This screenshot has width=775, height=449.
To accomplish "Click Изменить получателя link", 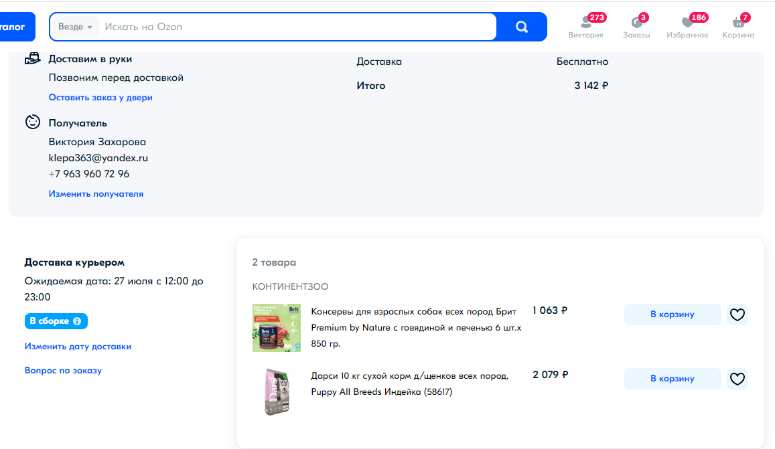I will coord(96,193).
